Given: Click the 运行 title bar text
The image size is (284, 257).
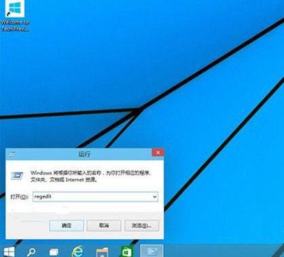Looking at the screenshot, I should (84, 154).
